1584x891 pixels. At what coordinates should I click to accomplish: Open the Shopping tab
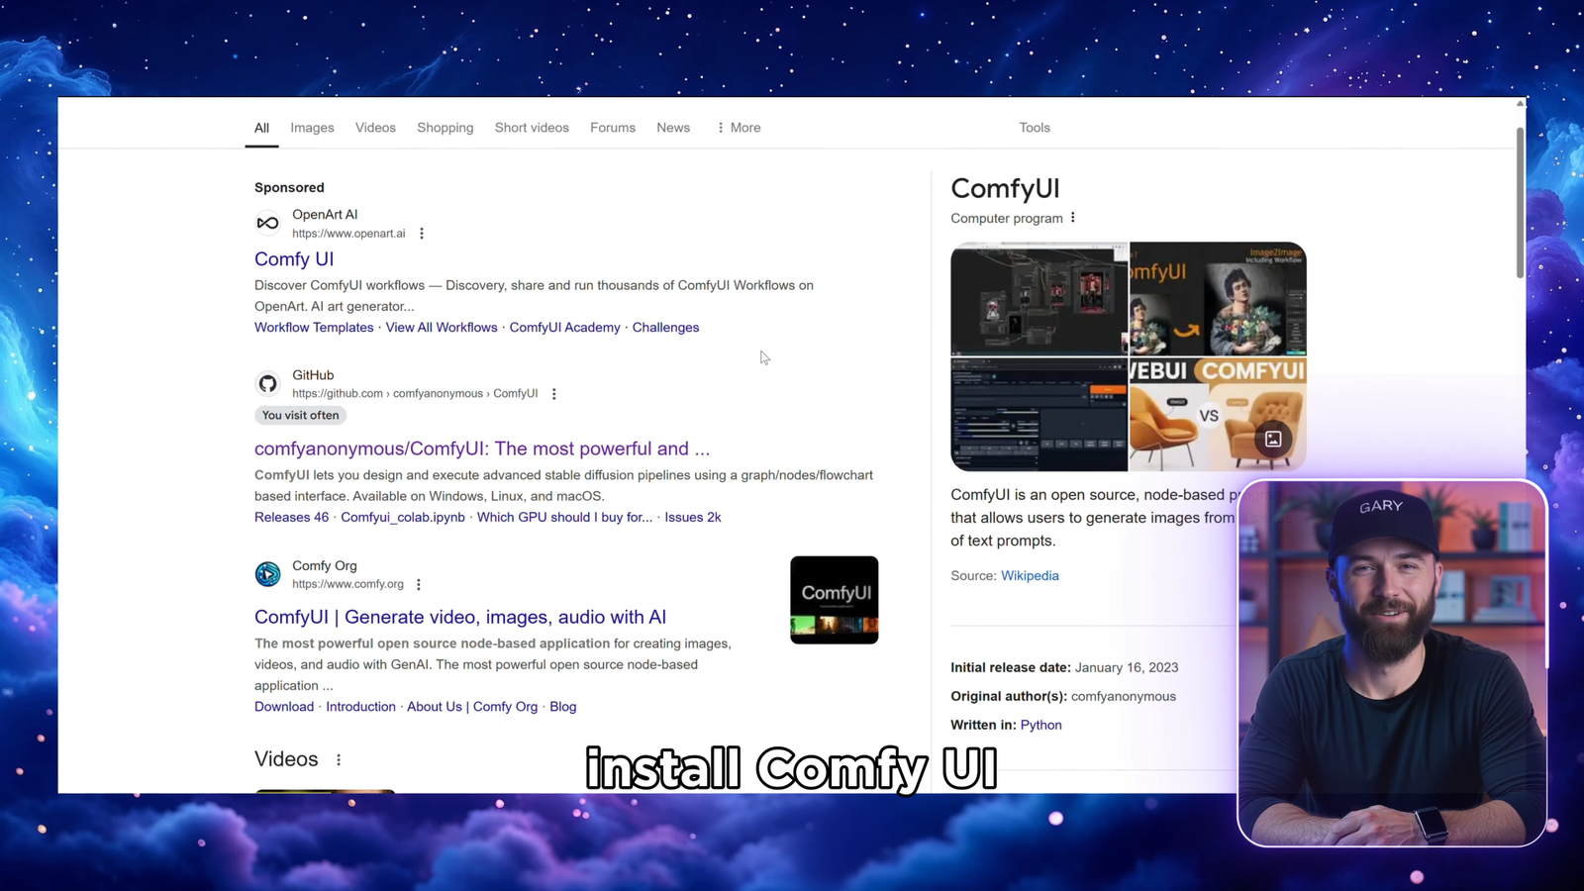pyautogui.click(x=445, y=128)
